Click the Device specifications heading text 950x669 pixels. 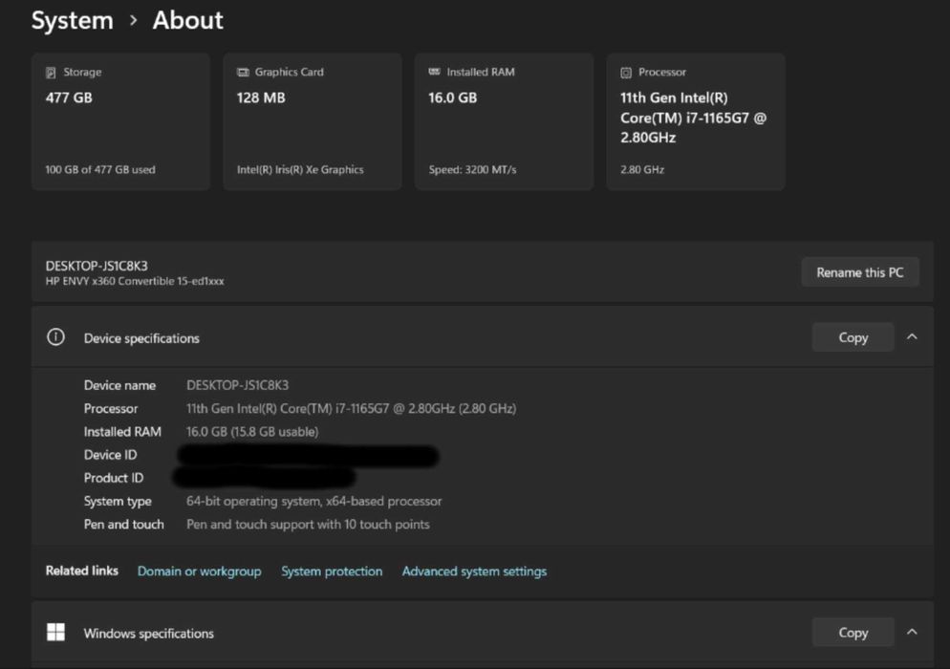(141, 338)
